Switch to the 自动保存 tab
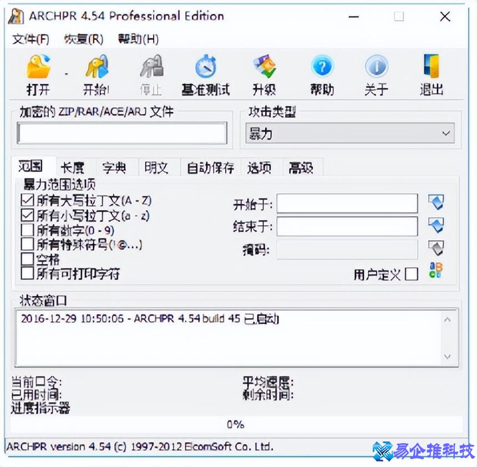 [x=210, y=167]
